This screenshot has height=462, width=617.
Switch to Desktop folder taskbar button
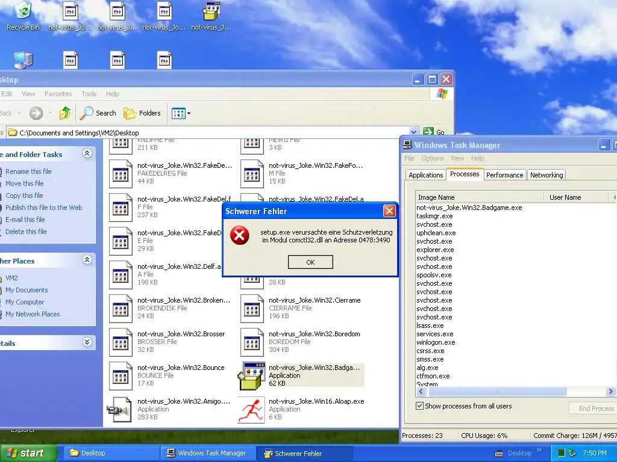[x=111, y=453]
